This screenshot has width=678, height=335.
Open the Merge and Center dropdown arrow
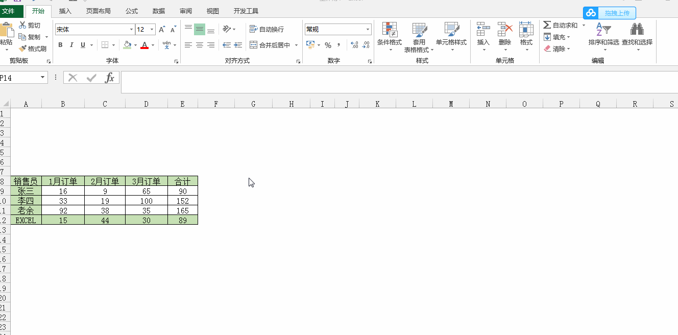click(x=296, y=45)
